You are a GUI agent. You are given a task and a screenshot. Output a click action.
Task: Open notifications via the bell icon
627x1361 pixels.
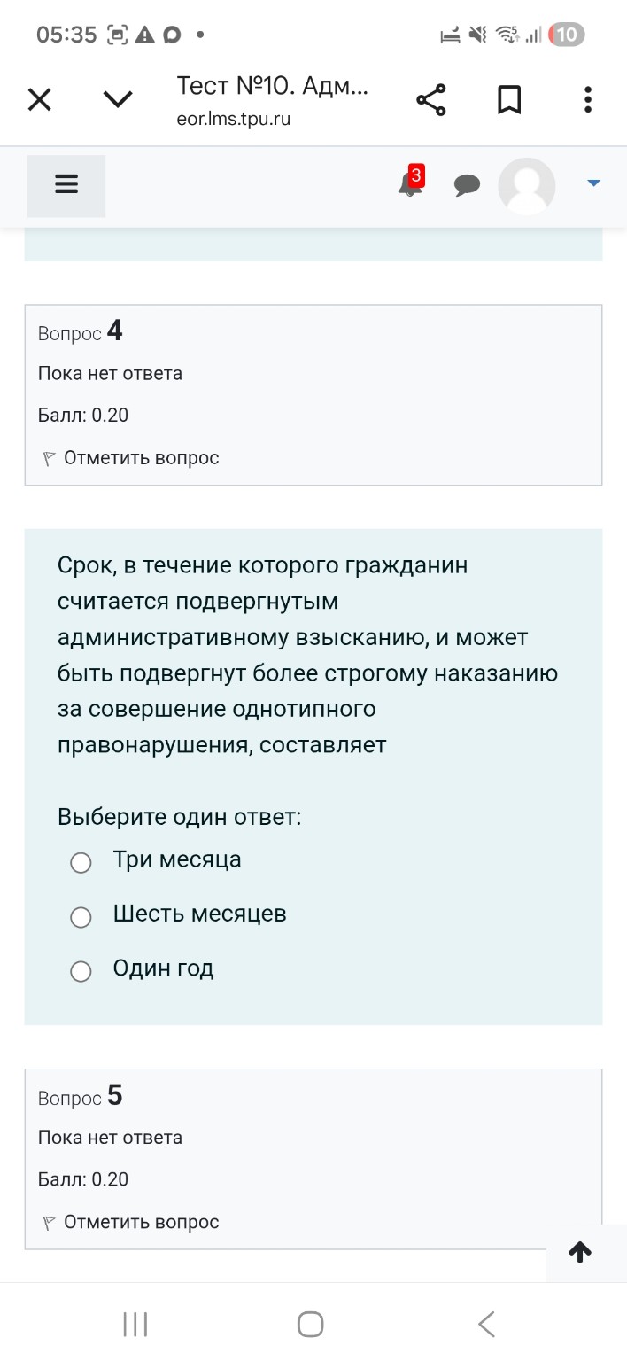pos(408,186)
